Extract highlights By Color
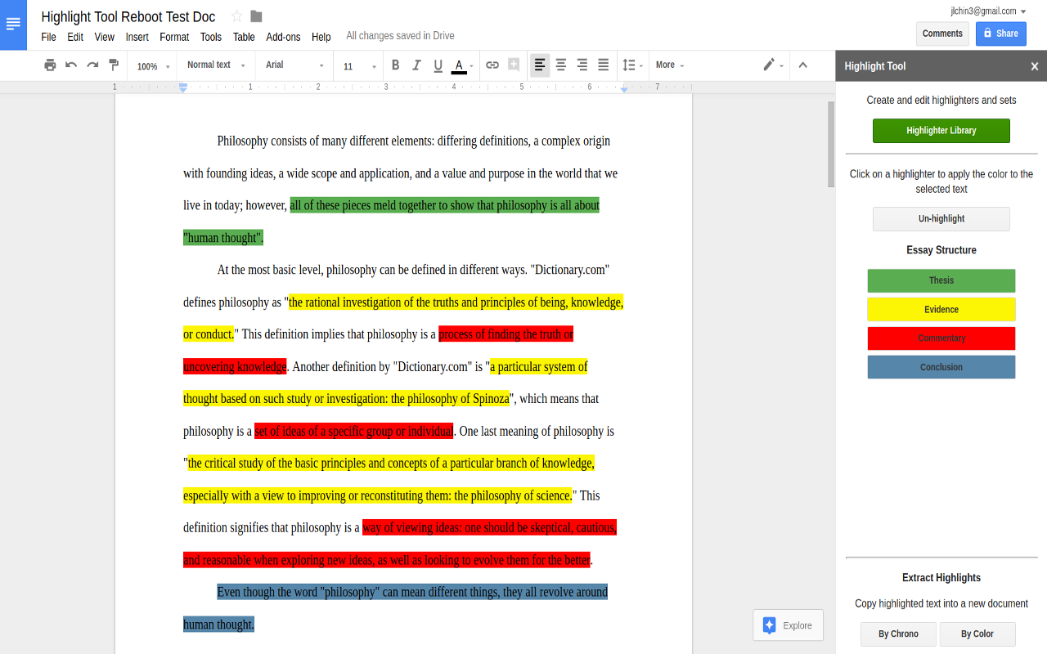 pos(977,634)
